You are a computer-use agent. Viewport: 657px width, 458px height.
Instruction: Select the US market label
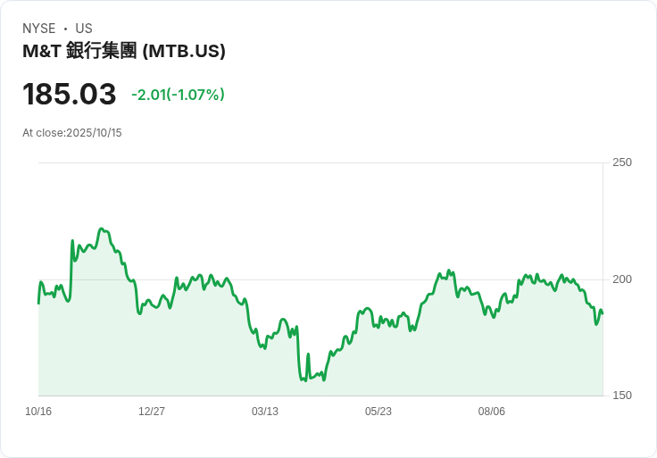[x=84, y=29]
